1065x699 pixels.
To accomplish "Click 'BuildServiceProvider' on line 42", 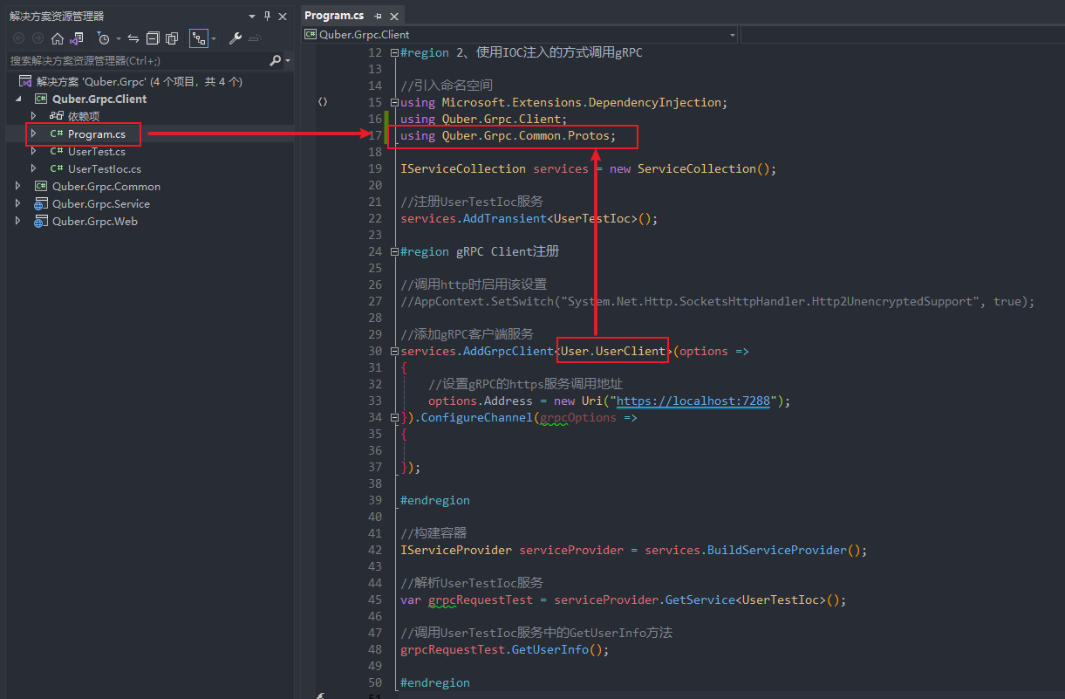I will point(776,550).
